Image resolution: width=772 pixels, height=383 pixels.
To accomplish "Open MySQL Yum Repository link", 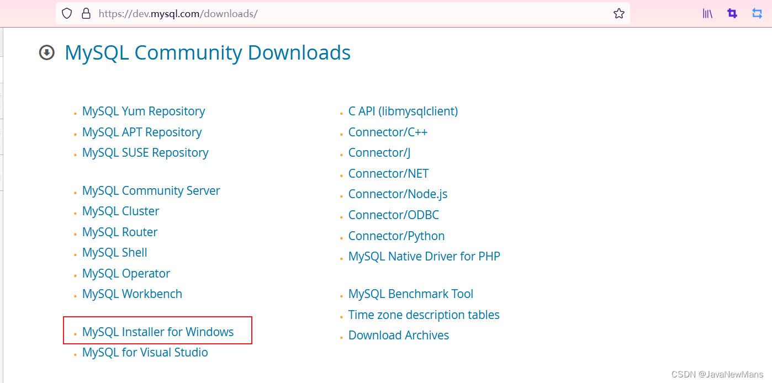I will click(144, 111).
